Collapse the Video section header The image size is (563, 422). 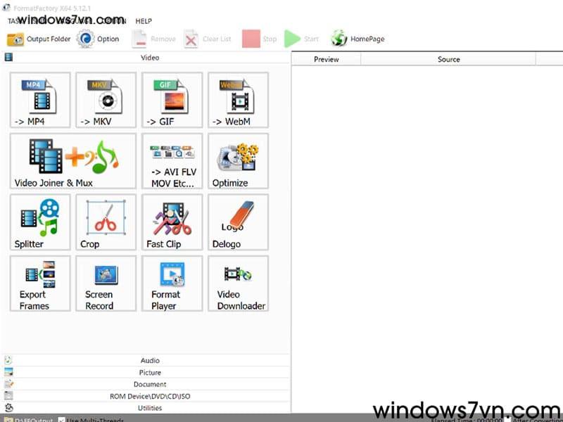pyautogui.click(x=149, y=58)
